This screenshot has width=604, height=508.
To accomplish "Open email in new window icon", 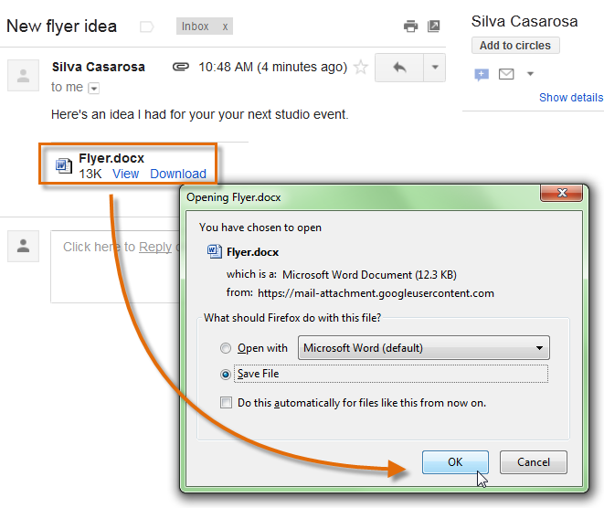I will [x=434, y=26].
